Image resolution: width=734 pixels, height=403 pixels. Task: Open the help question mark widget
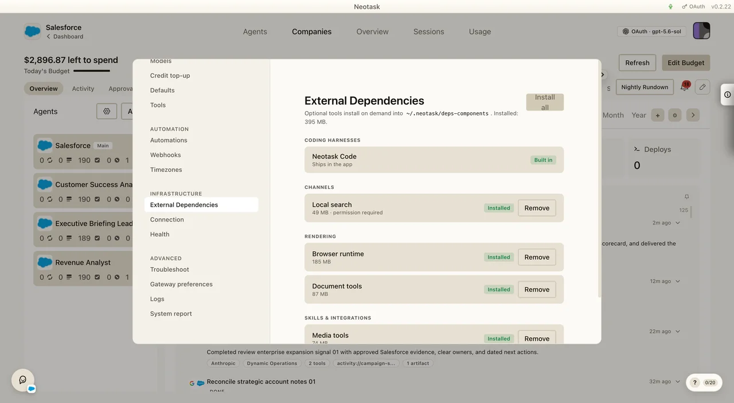pos(694,382)
